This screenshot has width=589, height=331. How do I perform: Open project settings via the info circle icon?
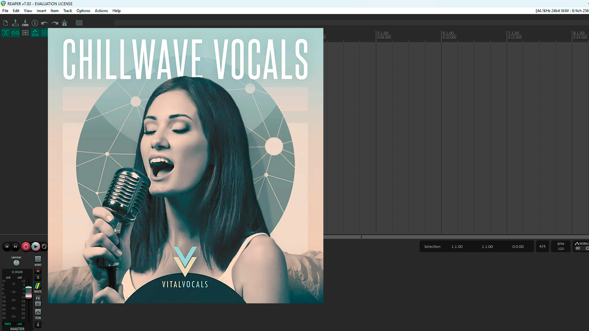[35, 23]
